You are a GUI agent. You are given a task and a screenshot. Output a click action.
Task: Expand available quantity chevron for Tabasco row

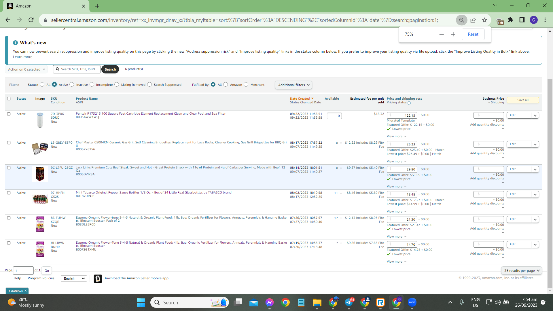(341, 193)
